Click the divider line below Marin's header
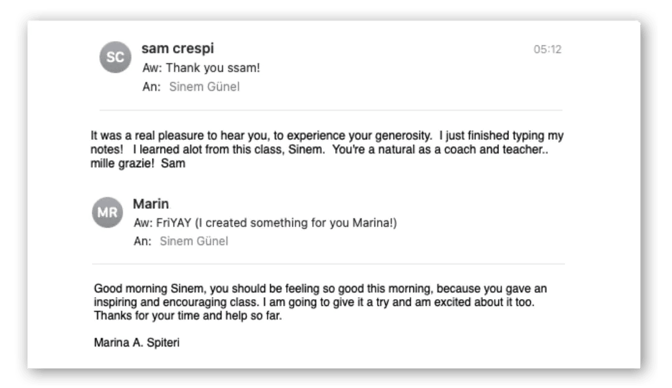 tap(329, 264)
